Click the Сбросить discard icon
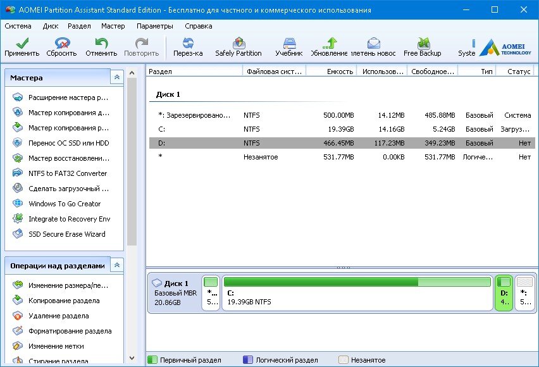This screenshot has height=367, width=539. click(62, 43)
